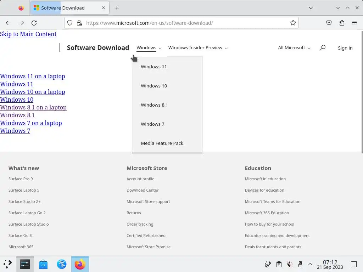This screenshot has width=363, height=272.
Task: Switch to Firefox in the taskbar
Action: point(80,264)
